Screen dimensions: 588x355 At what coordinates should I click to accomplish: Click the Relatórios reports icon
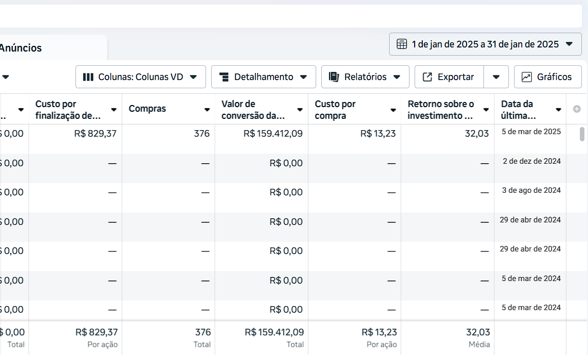click(x=334, y=77)
